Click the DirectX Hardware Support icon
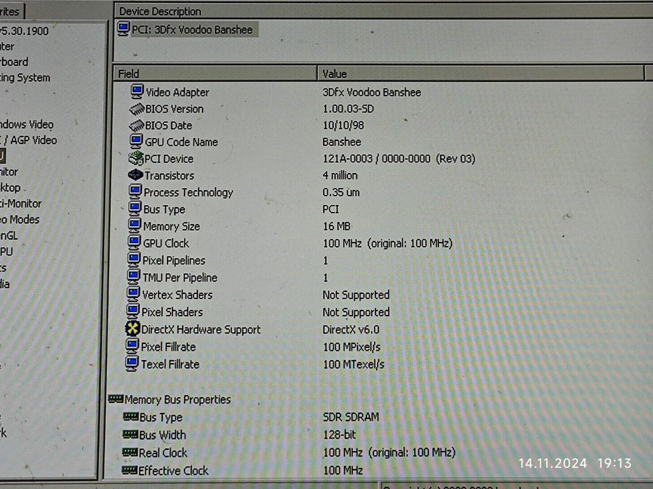This screenshot has height=489, width=653. [132, 329]
